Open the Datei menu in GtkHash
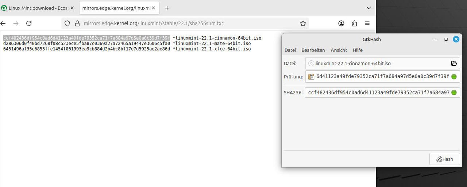Viewport: 467px width, 187px height. pyautogui.click(x=290, y=50)
